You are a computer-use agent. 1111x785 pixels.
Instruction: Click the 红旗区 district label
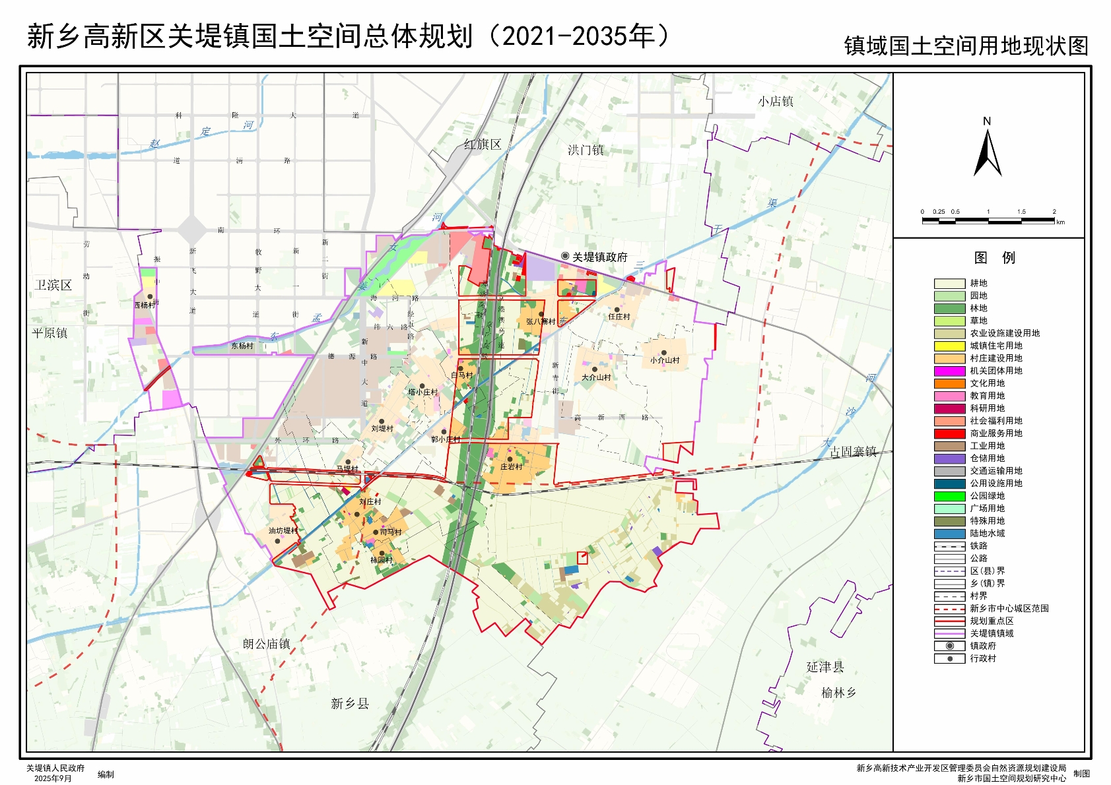pos(482,144)
